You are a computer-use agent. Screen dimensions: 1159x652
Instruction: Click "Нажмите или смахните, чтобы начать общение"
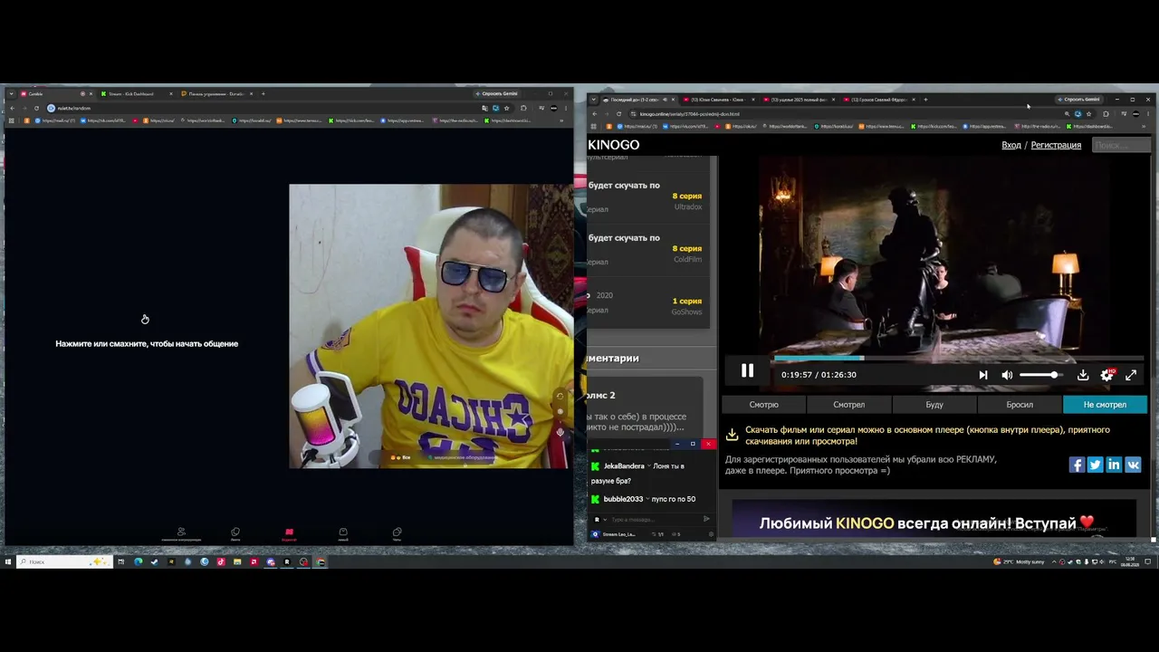[147, 344]
